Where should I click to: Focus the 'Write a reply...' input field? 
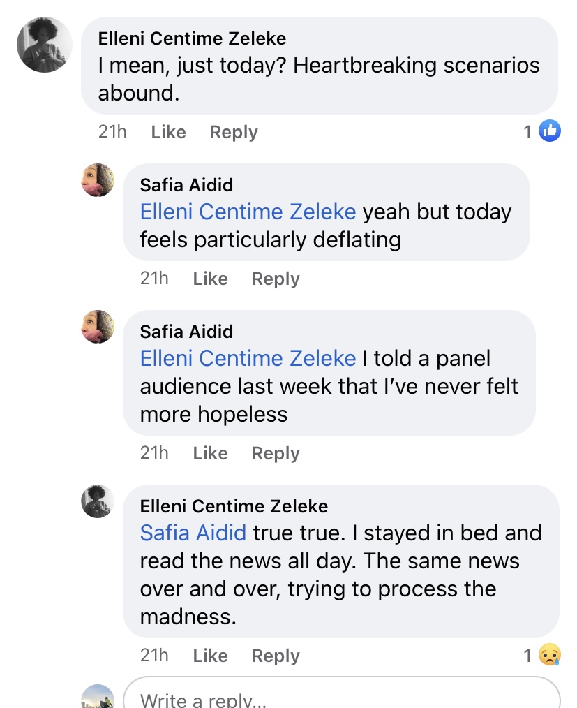pyautogui.click(x=342, y=698)
